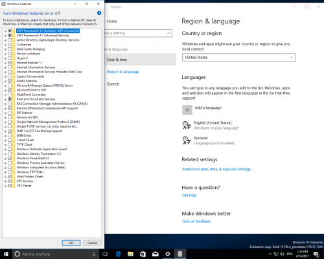Image resolution: width=324 pixels, height=259 pixels.
Task: Expand the Hyper-V tree node
Action: point(5,58)
